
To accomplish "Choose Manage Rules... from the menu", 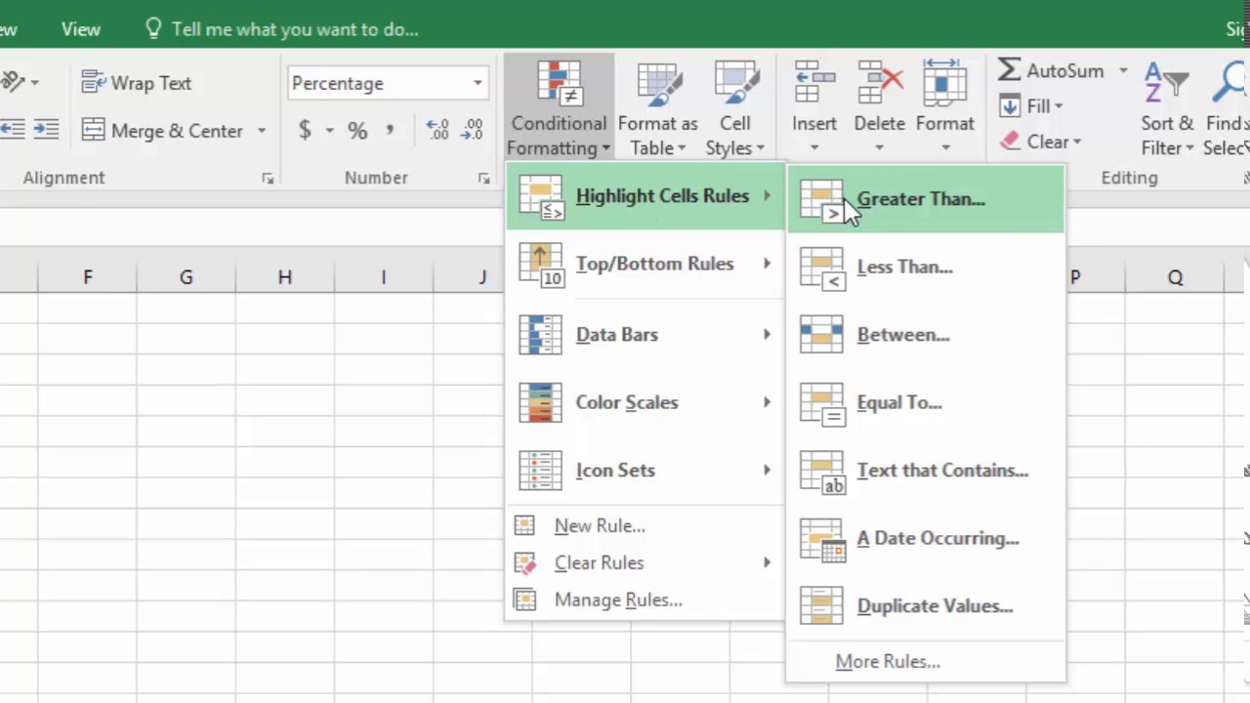I will [646, 600].
